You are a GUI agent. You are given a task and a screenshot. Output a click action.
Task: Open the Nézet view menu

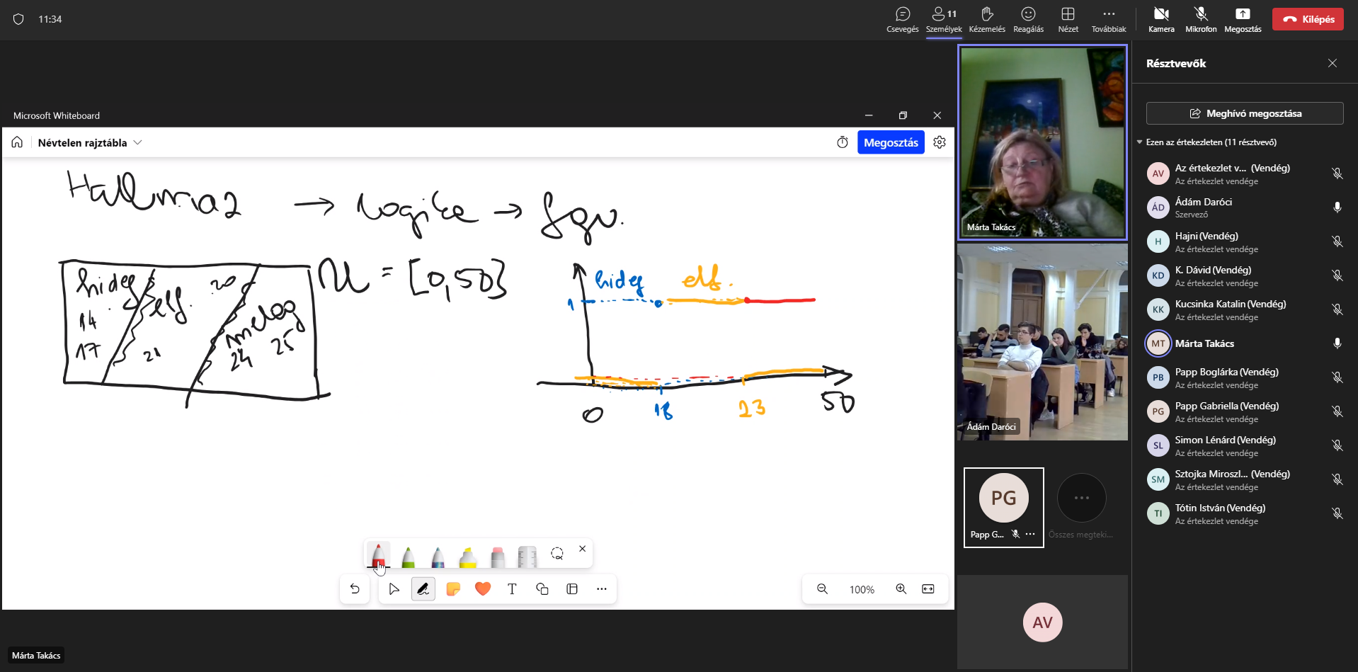pyautogui.click(x=1068, y=19)
